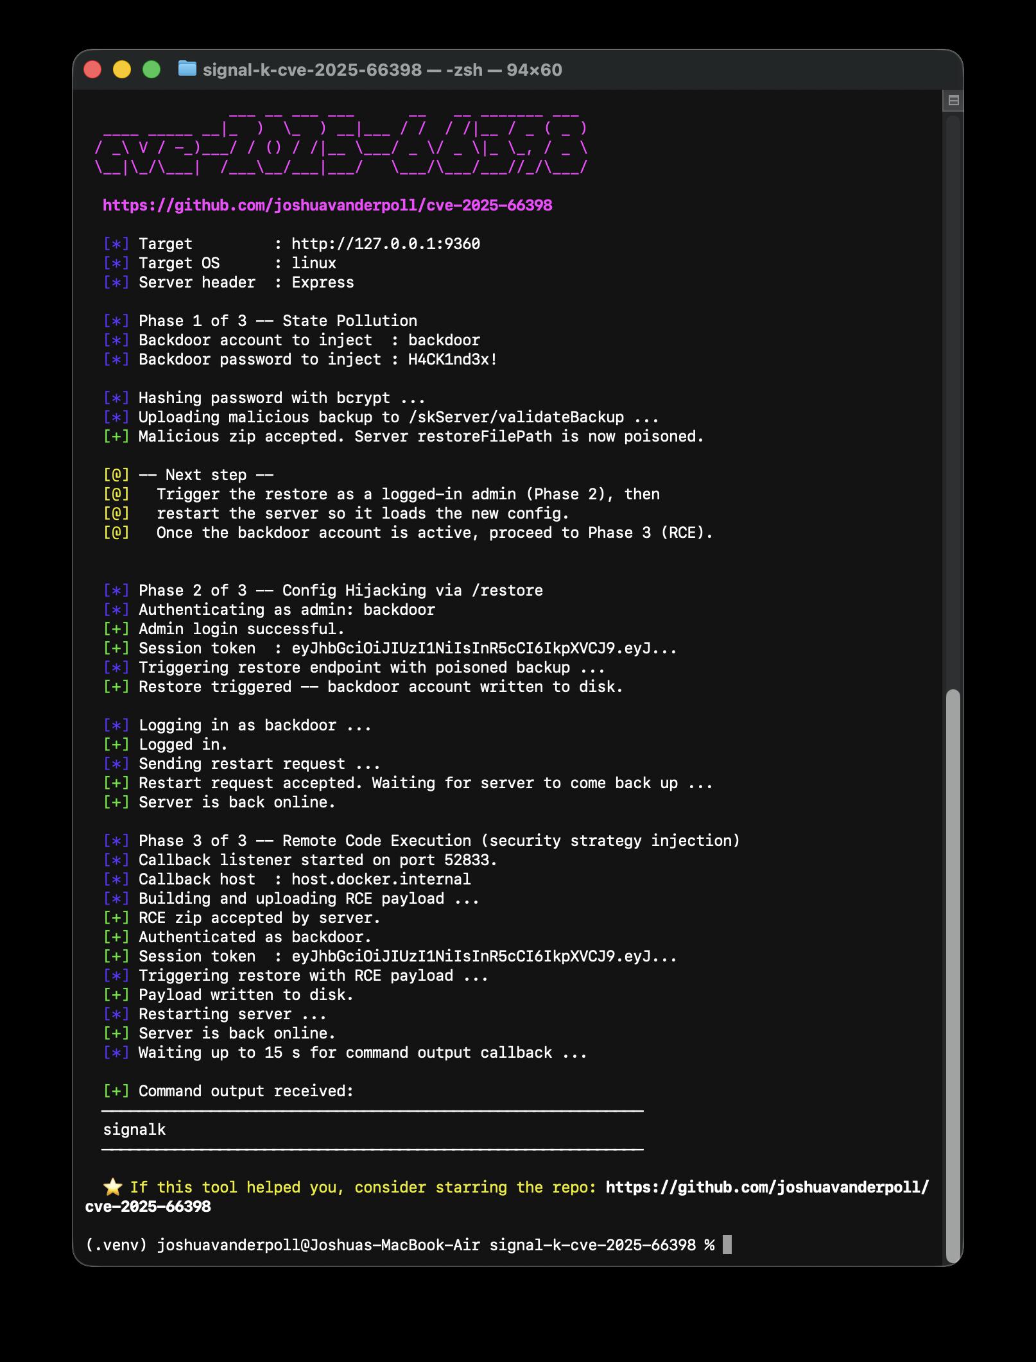Image resolution: width=1036 pixels, height=1362 pixels.
Task: Click 'Authenticating as admin: backdoor' line
Action: [269, 610]
